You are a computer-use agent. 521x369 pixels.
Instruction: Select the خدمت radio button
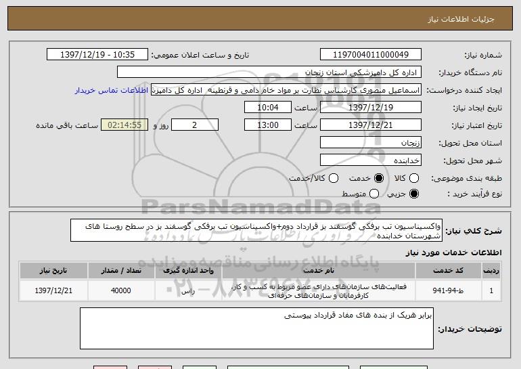tap(378, 178)
